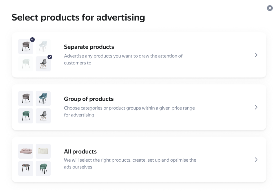Click the blue armchair in Group of products
The height and width of the screenshot is (196, 278).
tap(43, 99)
